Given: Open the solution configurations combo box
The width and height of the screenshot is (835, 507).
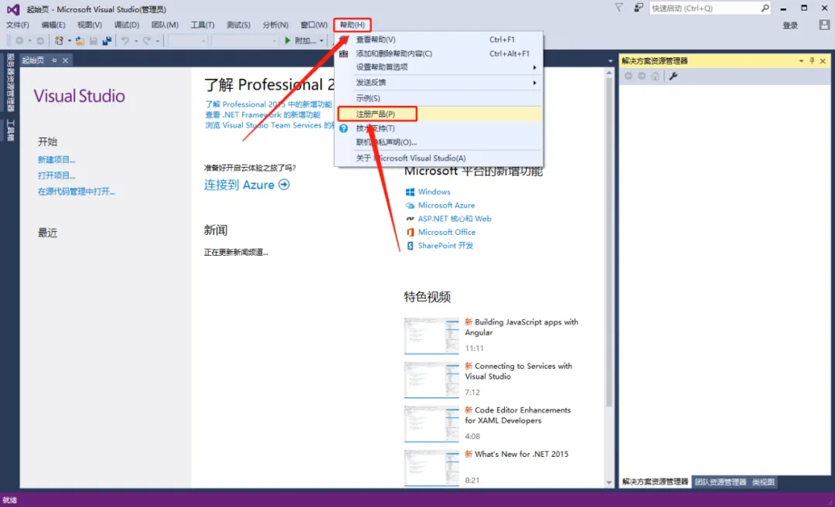Looking at the screenshot, I should [187, 40].
